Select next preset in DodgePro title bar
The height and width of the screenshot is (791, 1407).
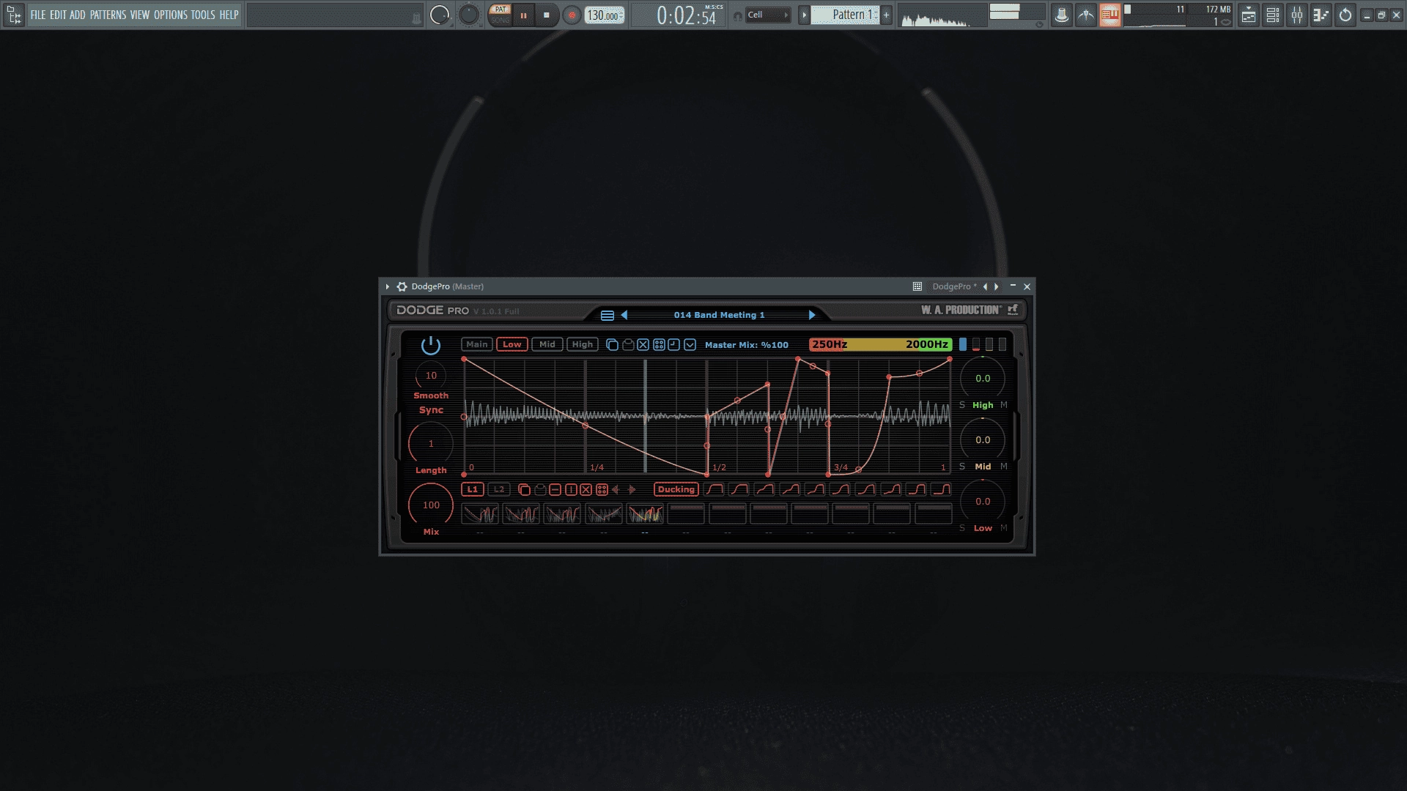[x=996, y=286]
